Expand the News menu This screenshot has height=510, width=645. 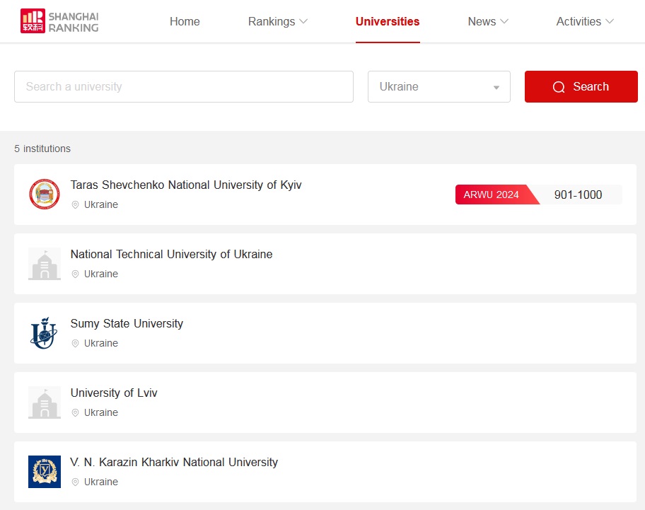click(488, 21)
